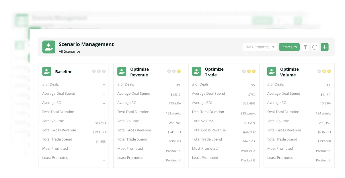Viewport: 345px width, 178px height.
Task: Select Optimize Revenue duration 123 weeks
Action: coord(174,113)
